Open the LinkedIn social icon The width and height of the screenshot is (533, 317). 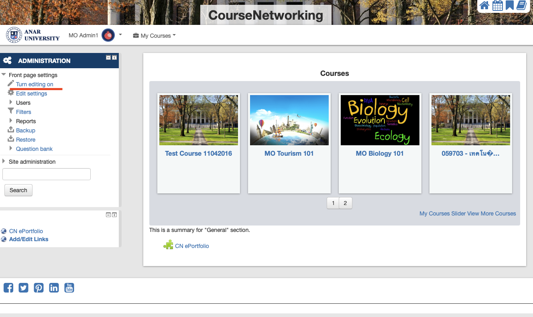click(54, 288)
